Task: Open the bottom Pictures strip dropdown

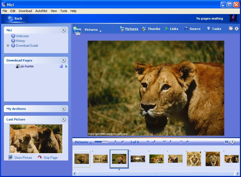Action: coord(91,143)
